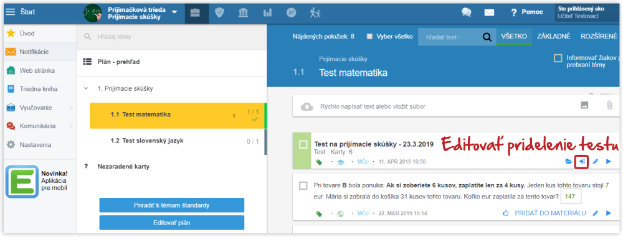The width and height of the screenshot is (623, 237).
Task: Expand Komunikácia submenu arrow
Action: point(71,126)
